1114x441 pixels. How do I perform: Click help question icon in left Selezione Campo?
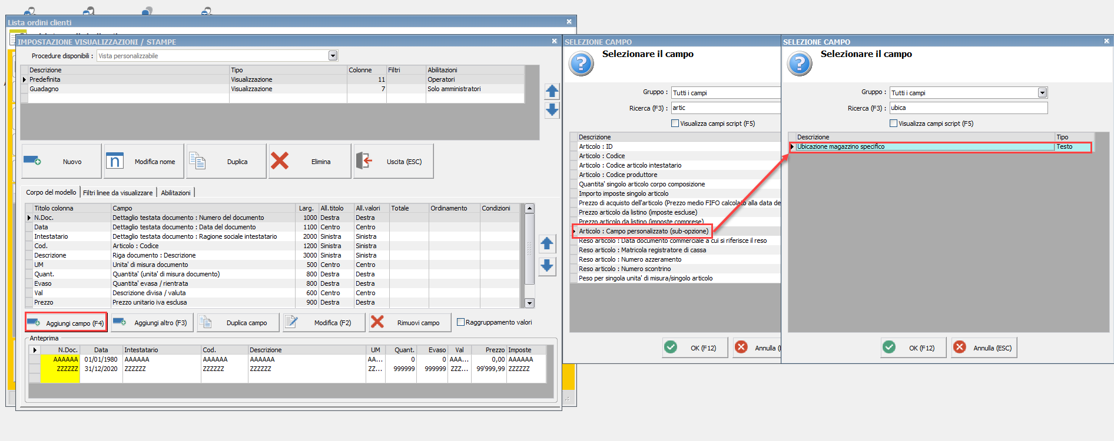pos(581,63)
